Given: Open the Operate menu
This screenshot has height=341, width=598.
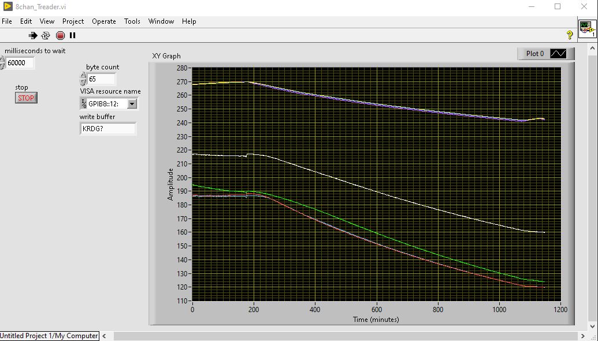Looking at the screenshot, I should [104, 21].
